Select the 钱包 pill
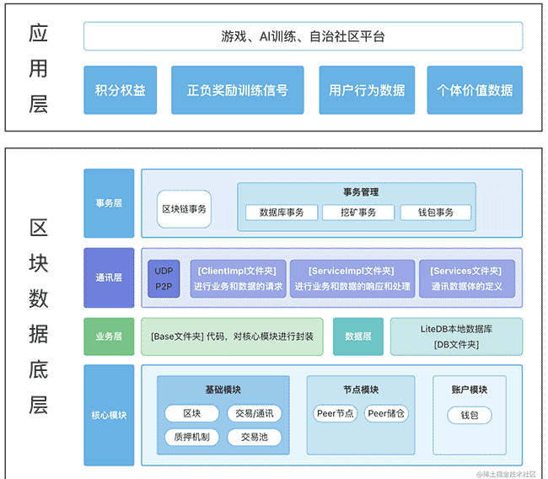548x479 pixels. tap(470, 415)
